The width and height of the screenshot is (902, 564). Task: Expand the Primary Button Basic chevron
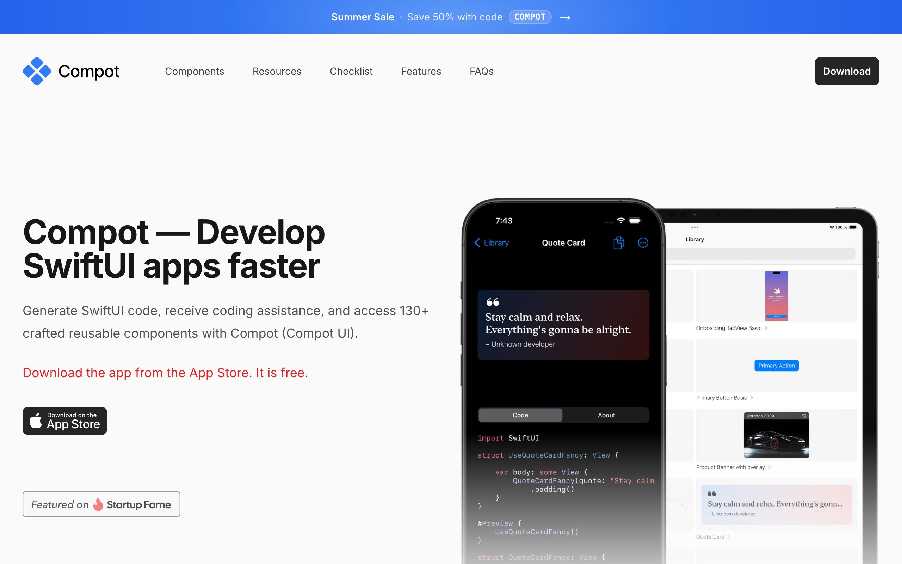[752, 398]
